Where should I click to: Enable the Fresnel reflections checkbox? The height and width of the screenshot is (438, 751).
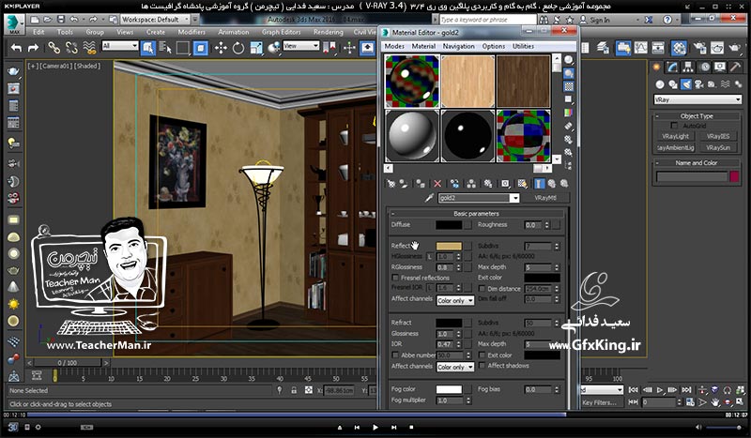pos(395,278)
